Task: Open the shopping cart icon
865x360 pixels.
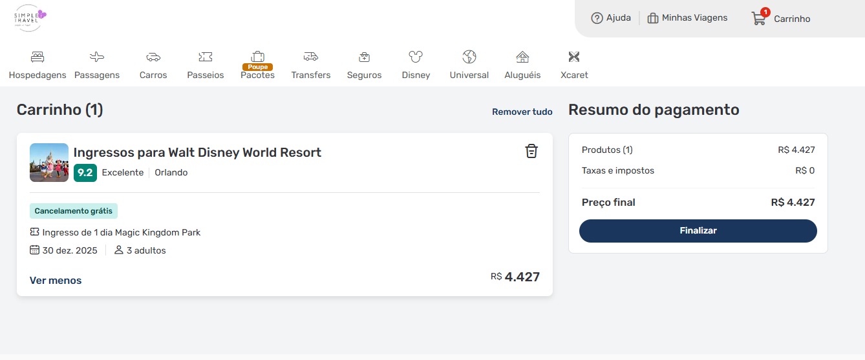Action: pos(758,19)
